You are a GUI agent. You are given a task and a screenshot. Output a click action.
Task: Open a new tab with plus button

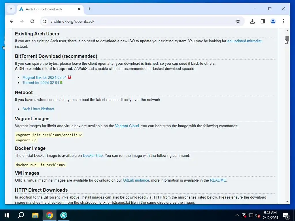[89, 9]
